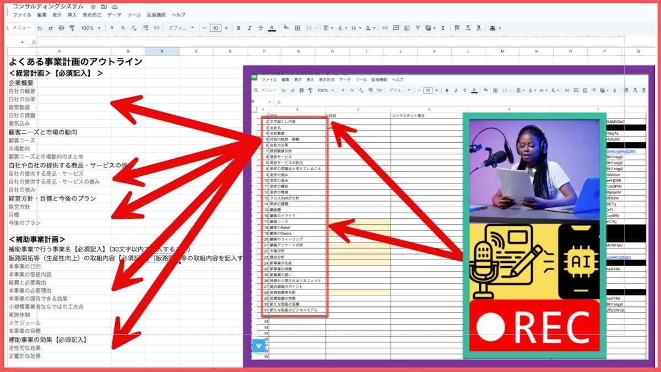Open the 拡張機能 menu

155,15
